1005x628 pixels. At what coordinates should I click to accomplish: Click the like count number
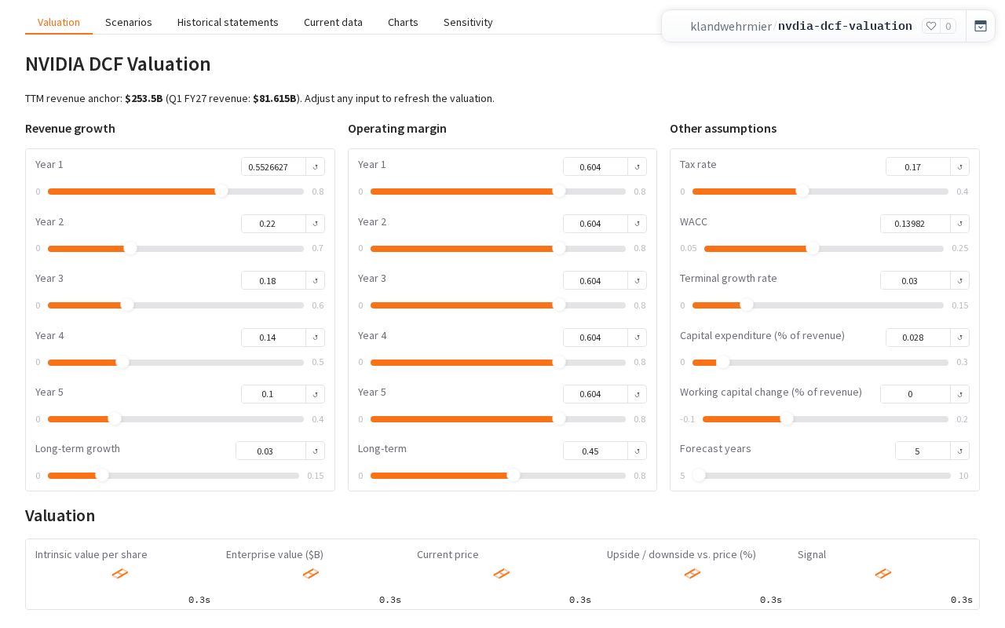click(x=948, y=26)
